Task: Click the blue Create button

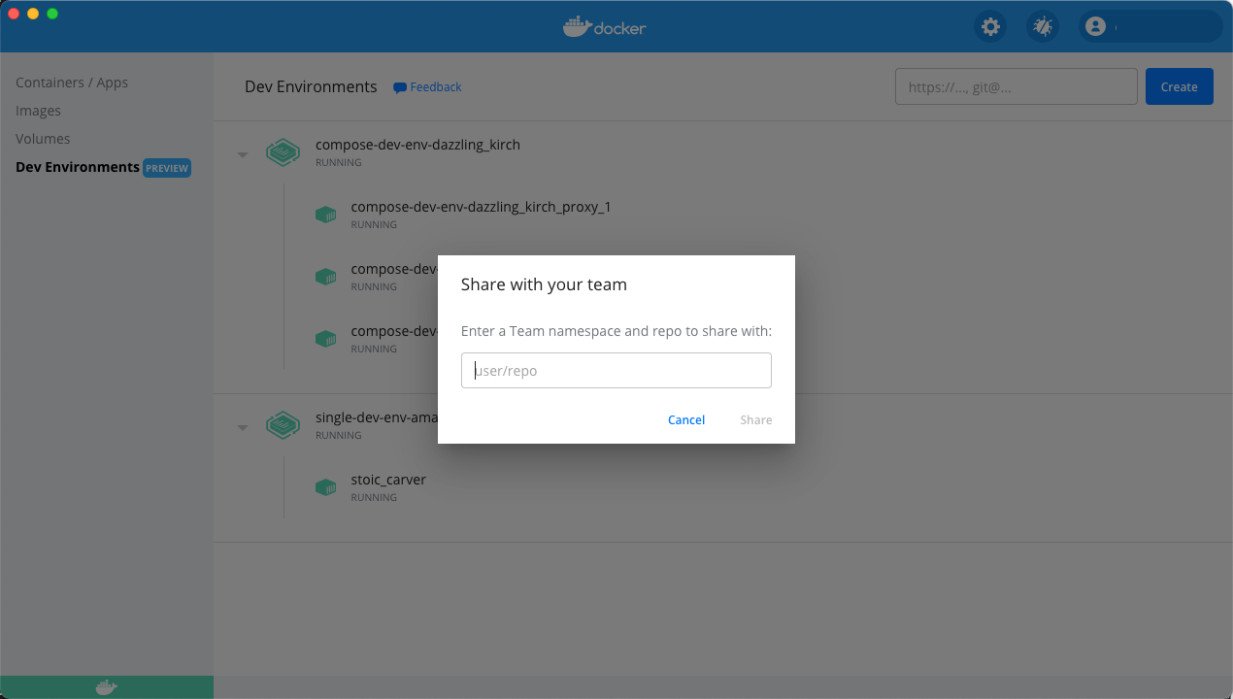Action: point(1180,86)
